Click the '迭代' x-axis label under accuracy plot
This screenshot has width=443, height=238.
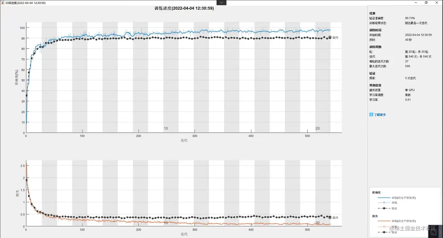184,140
